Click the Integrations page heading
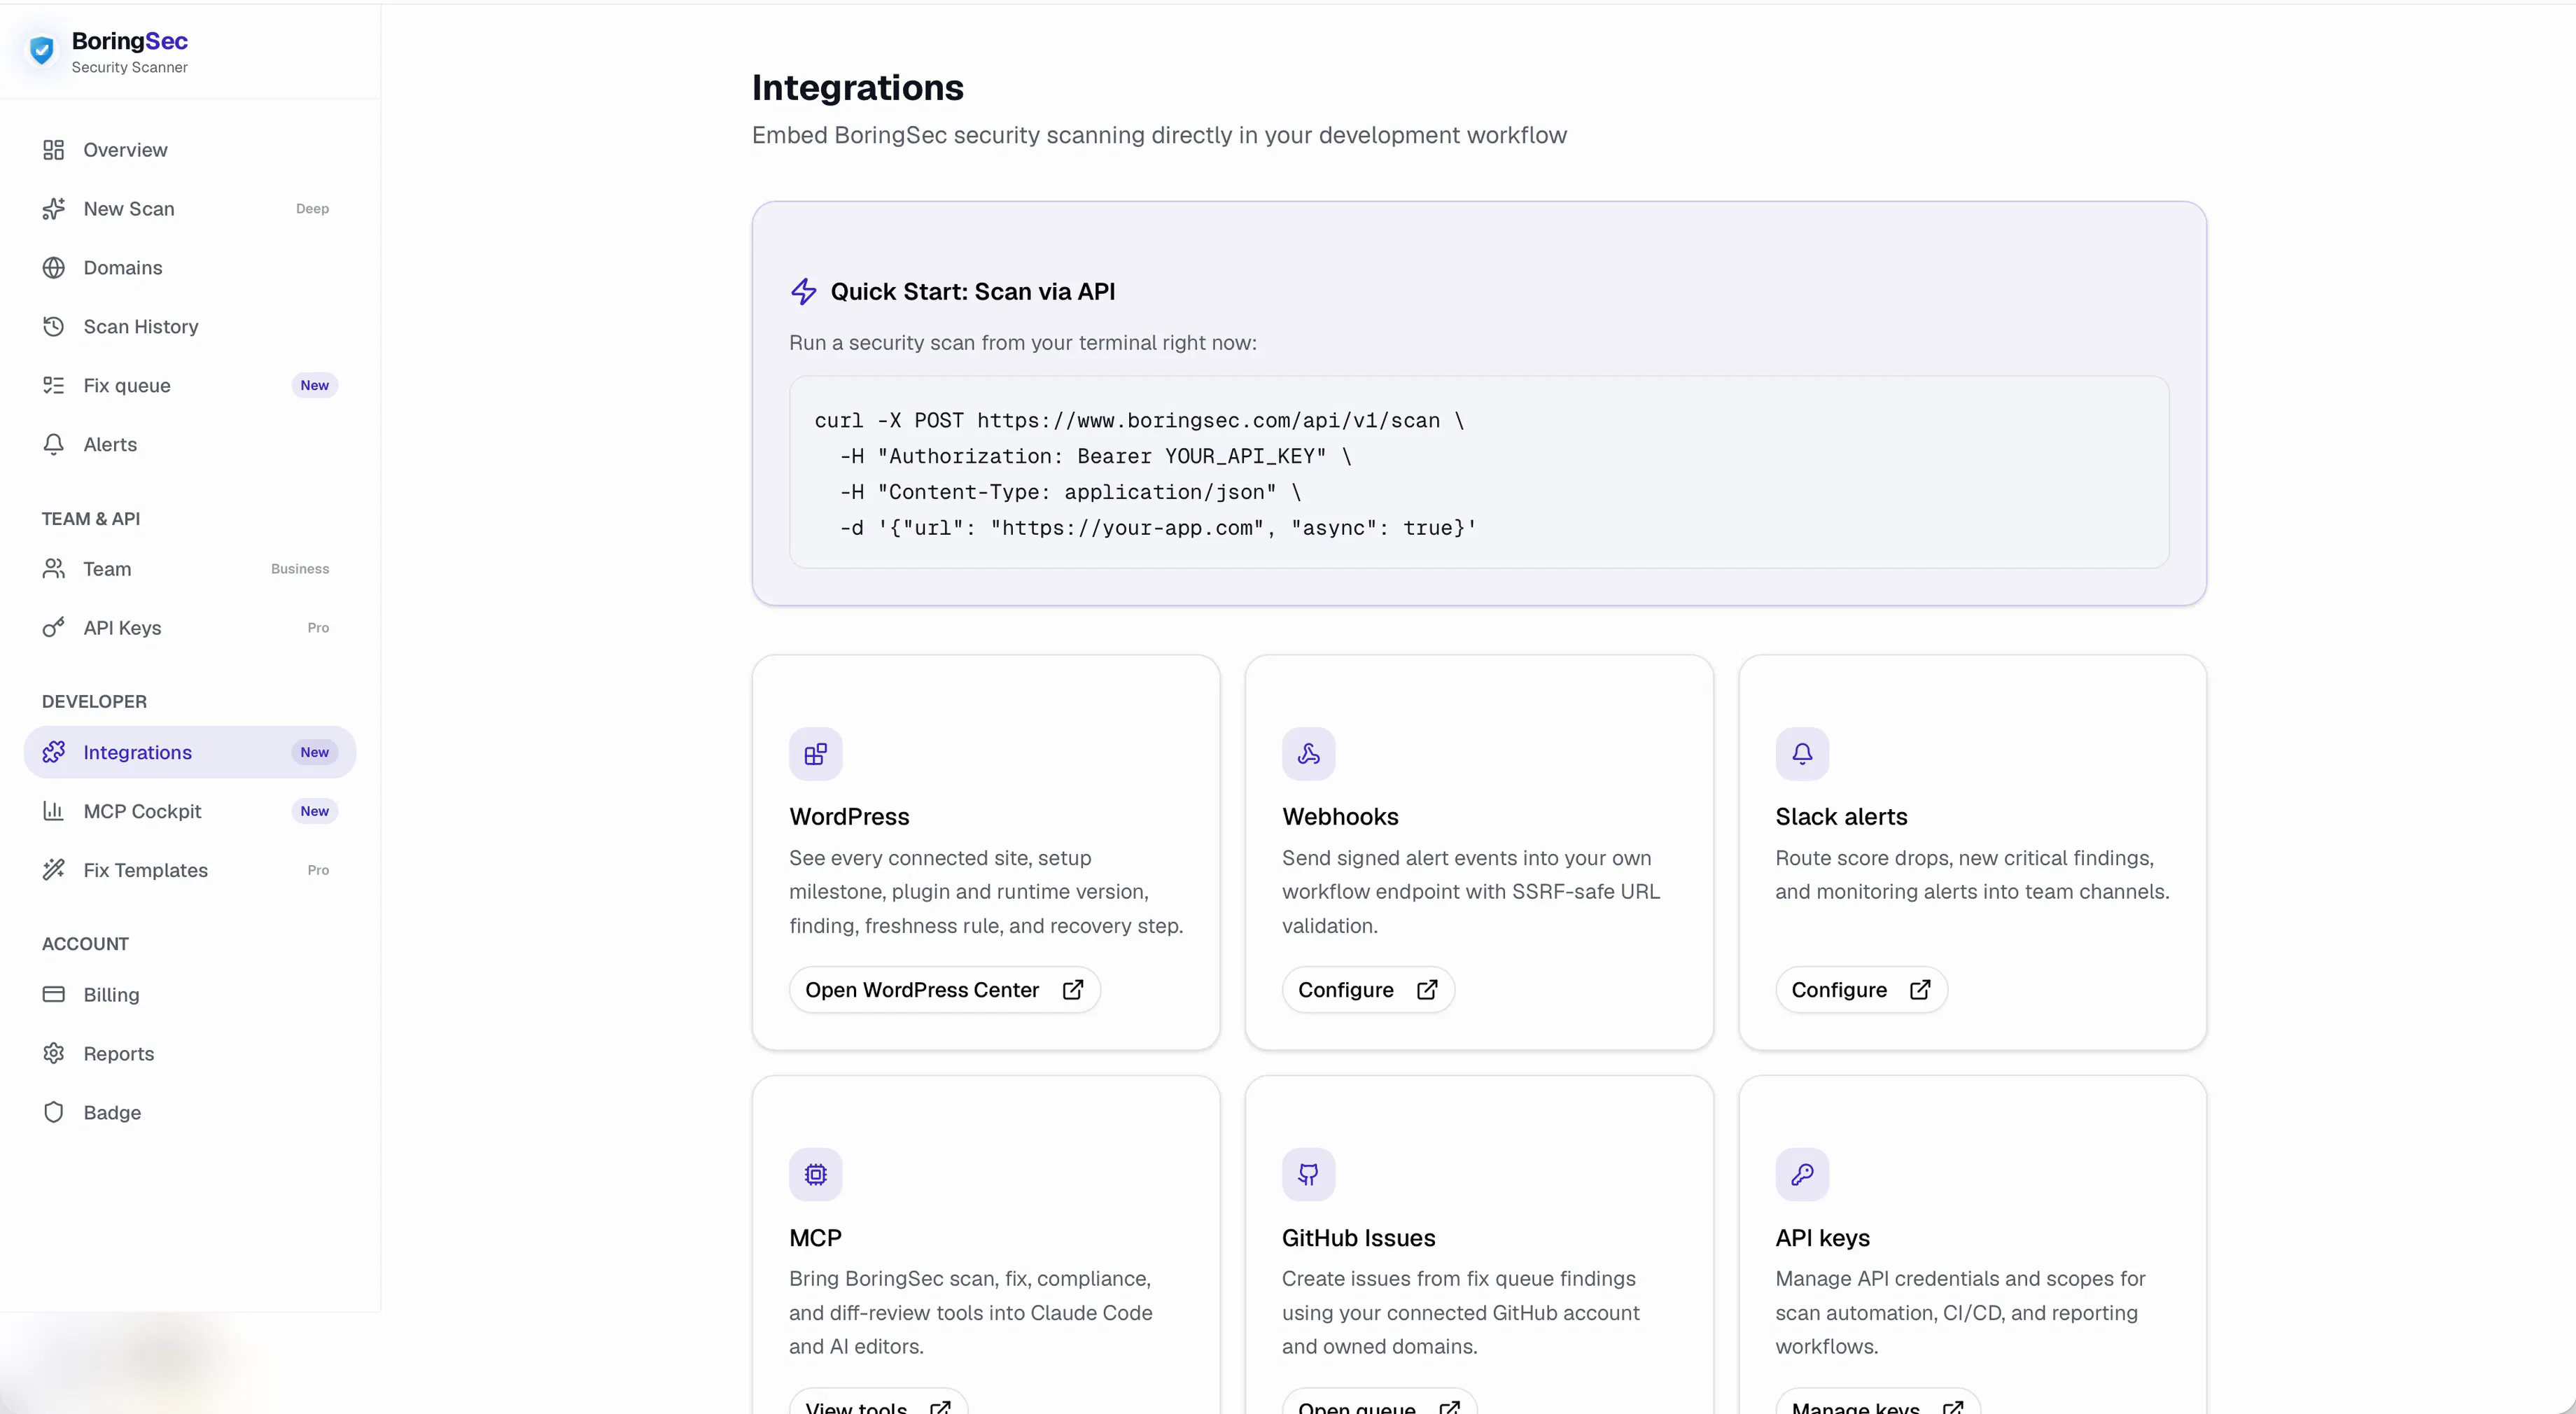The width and height of the screenshot is (2576, 1414). (x=858, y=88)
